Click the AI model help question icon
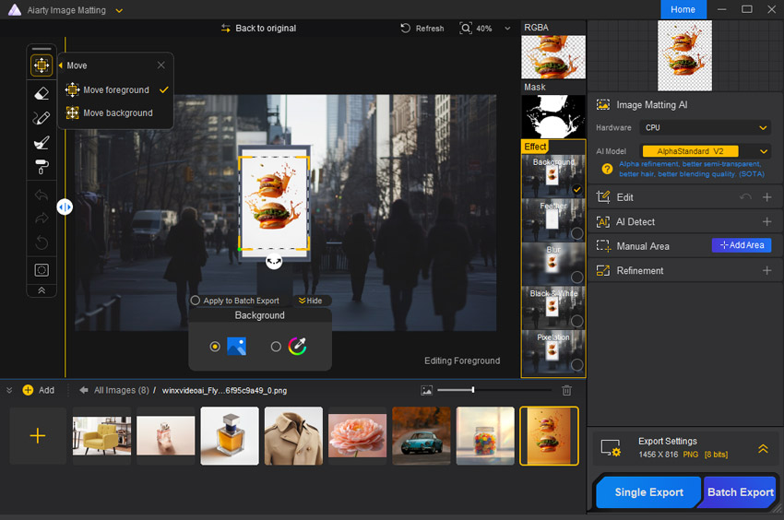Image resolution: width=784 pixels, height=520 pixels. (x=607, y=169)
